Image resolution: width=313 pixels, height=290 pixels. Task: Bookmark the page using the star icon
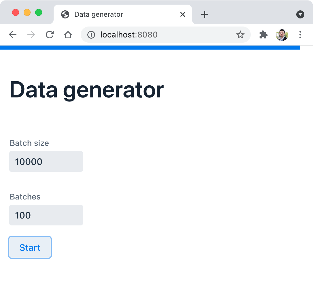point(240,35)
